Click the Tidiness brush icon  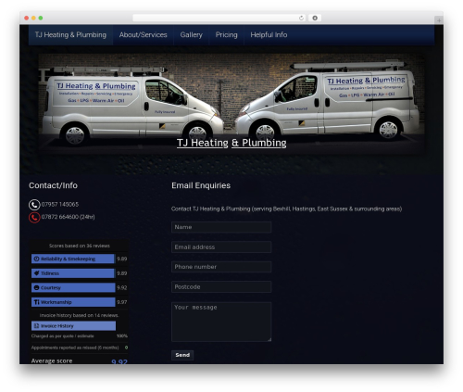36,273
